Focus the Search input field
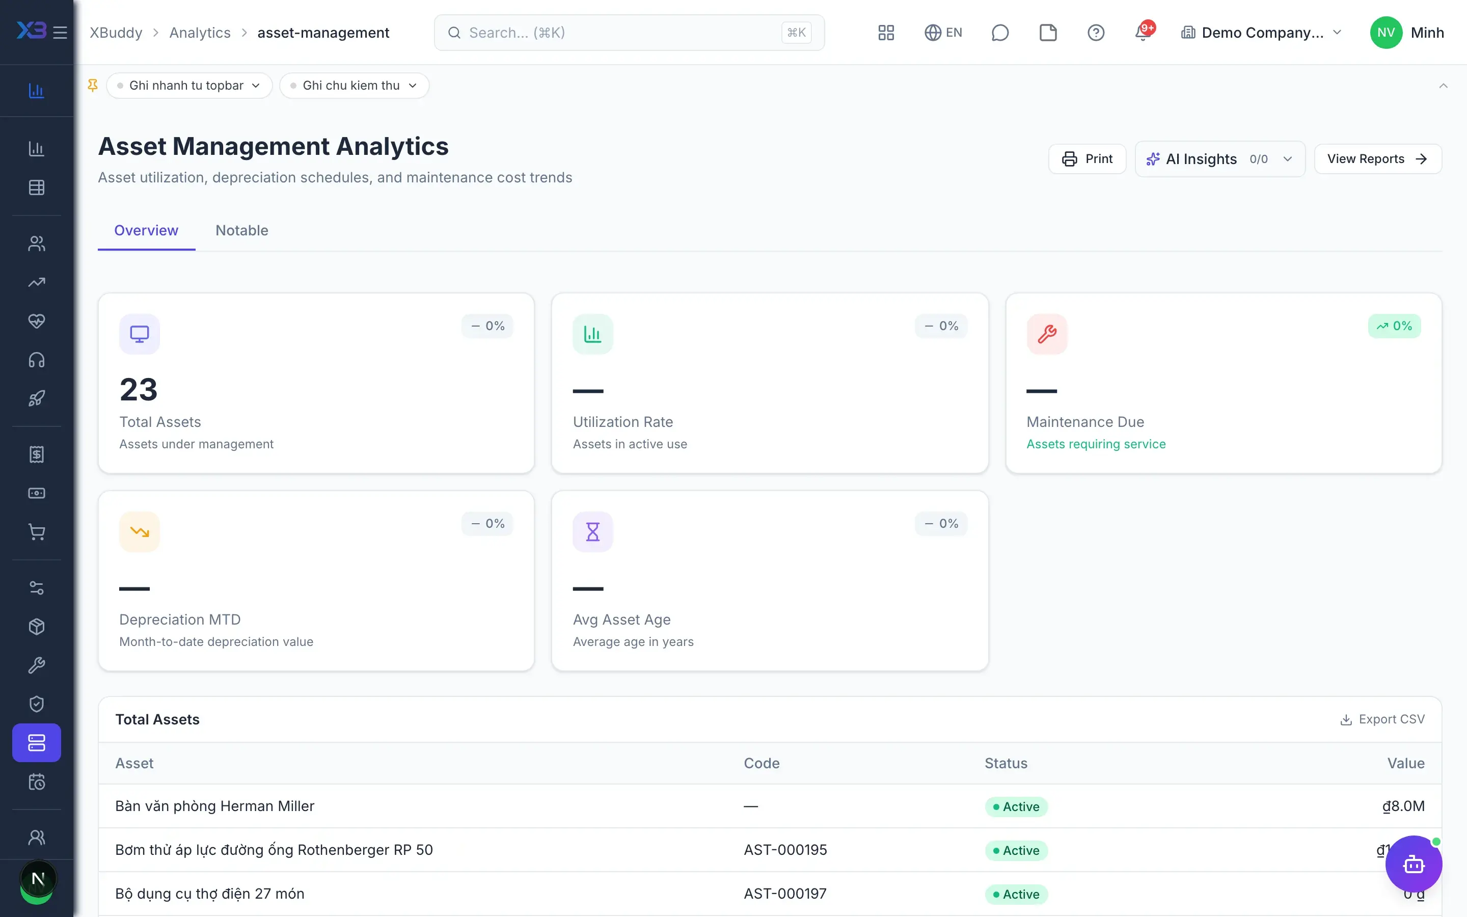This screenshot has width=1467, height=917. (x=629, y=33)
